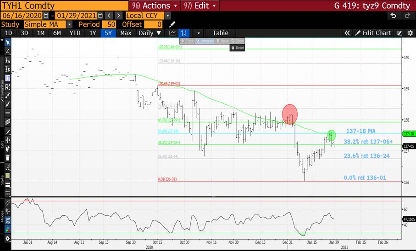Select the 3D range tab
The width and height of the screenshot is (416, 251).
tap(24, 33)
